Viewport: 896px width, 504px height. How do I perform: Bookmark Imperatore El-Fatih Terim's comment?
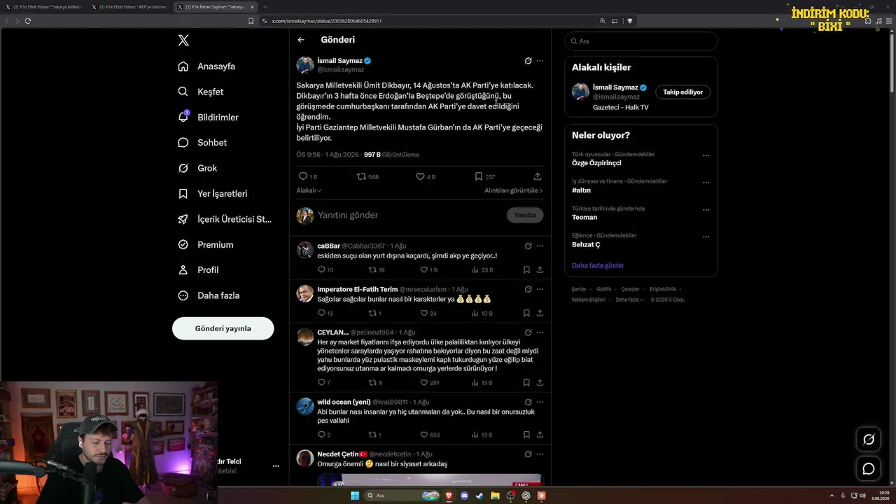coord(526,313)
